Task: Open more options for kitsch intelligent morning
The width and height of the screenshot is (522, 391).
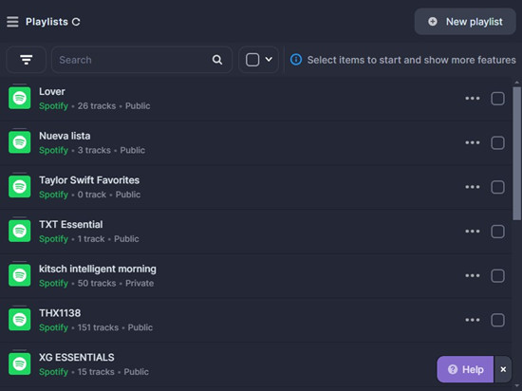Action: 473,275
